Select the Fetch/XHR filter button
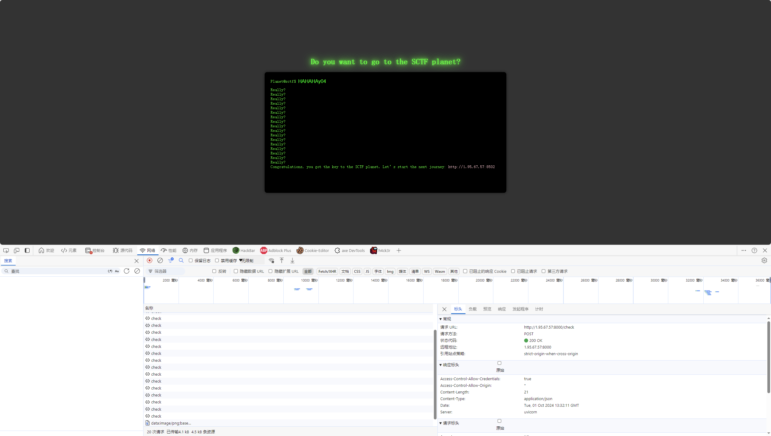771x436 pixels. point(327,272)
